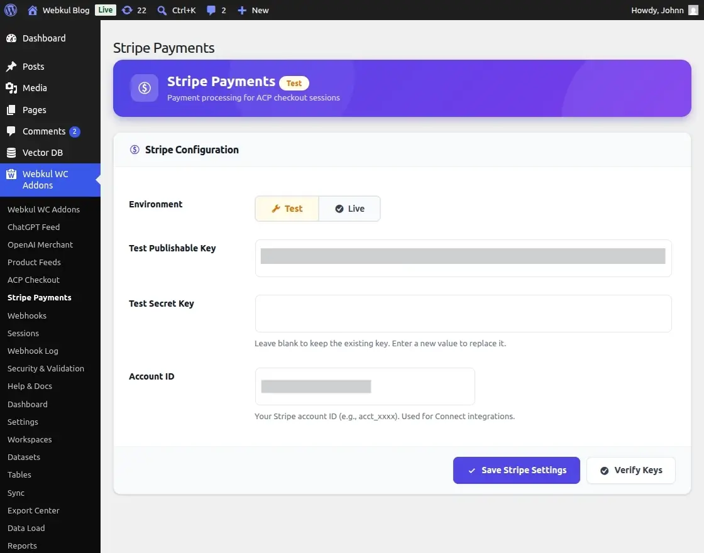Open the OpenAI Merchant submenu
This screenshot has width=704, height=553.
click(40, 244)
